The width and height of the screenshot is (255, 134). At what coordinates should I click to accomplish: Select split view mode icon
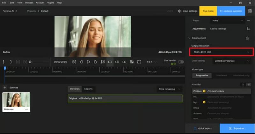point(117,62)
